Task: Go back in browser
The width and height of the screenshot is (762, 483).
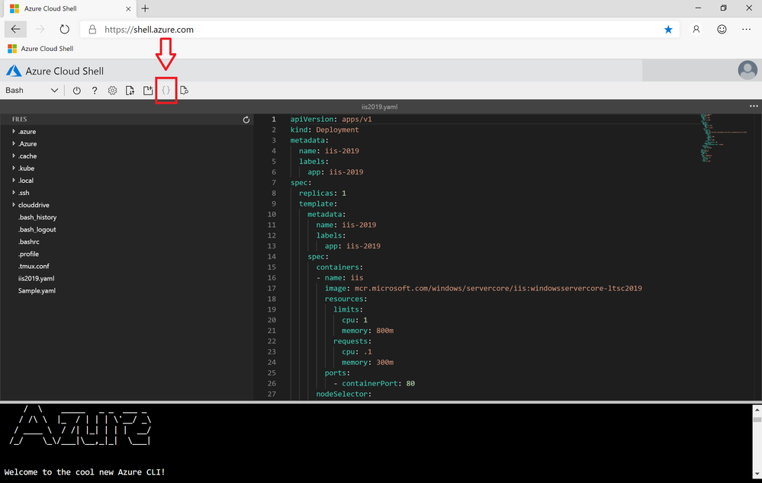Action: [x=15, y=29]
